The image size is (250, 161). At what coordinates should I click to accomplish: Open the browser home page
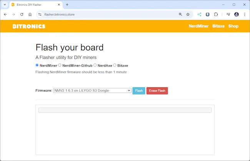point(30,15)
